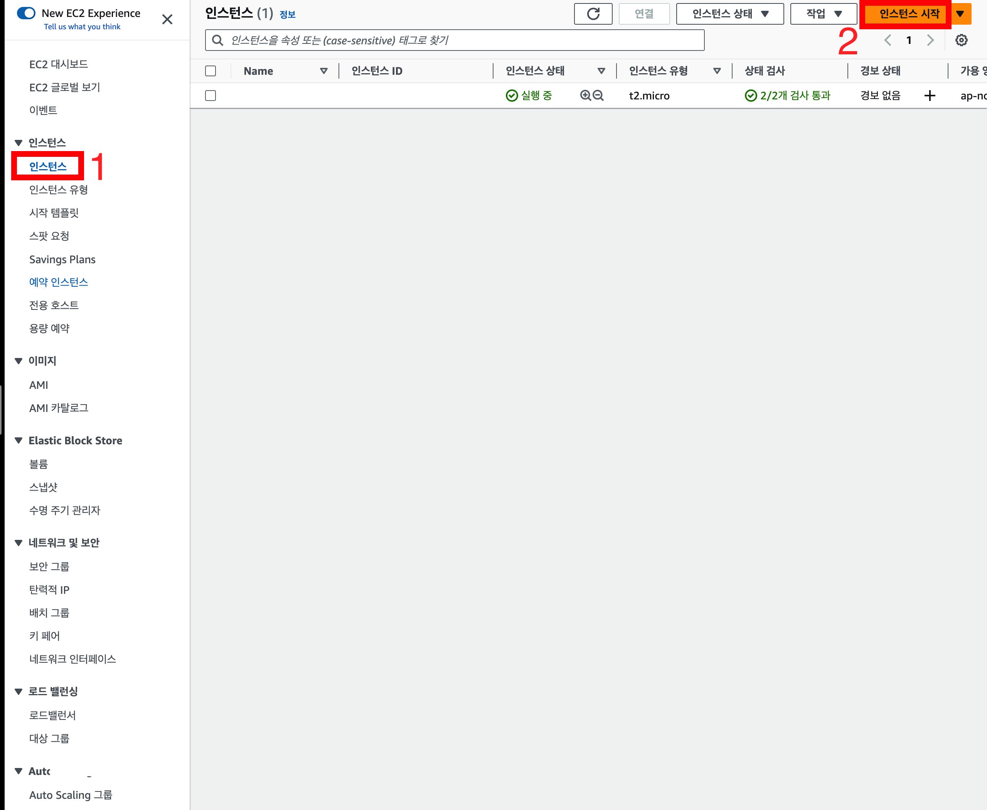Click plus icon in alarm status column
This screenshot has width=987, height=810.
pos(929,96)
